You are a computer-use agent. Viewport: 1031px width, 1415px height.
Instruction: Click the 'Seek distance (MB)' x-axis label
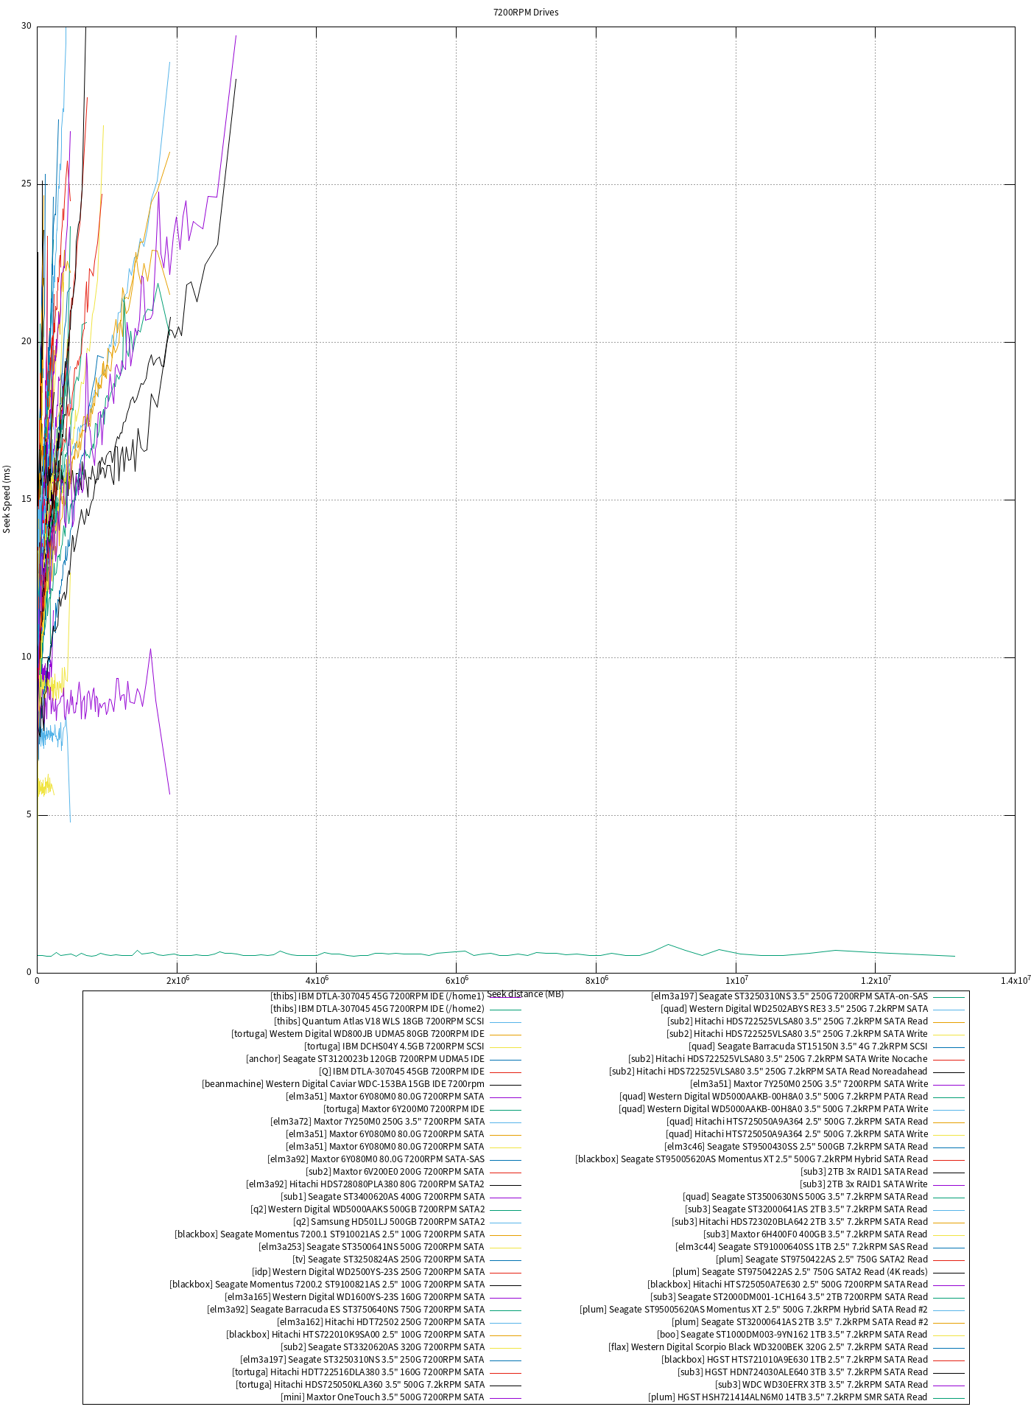[x=525, y=993]
